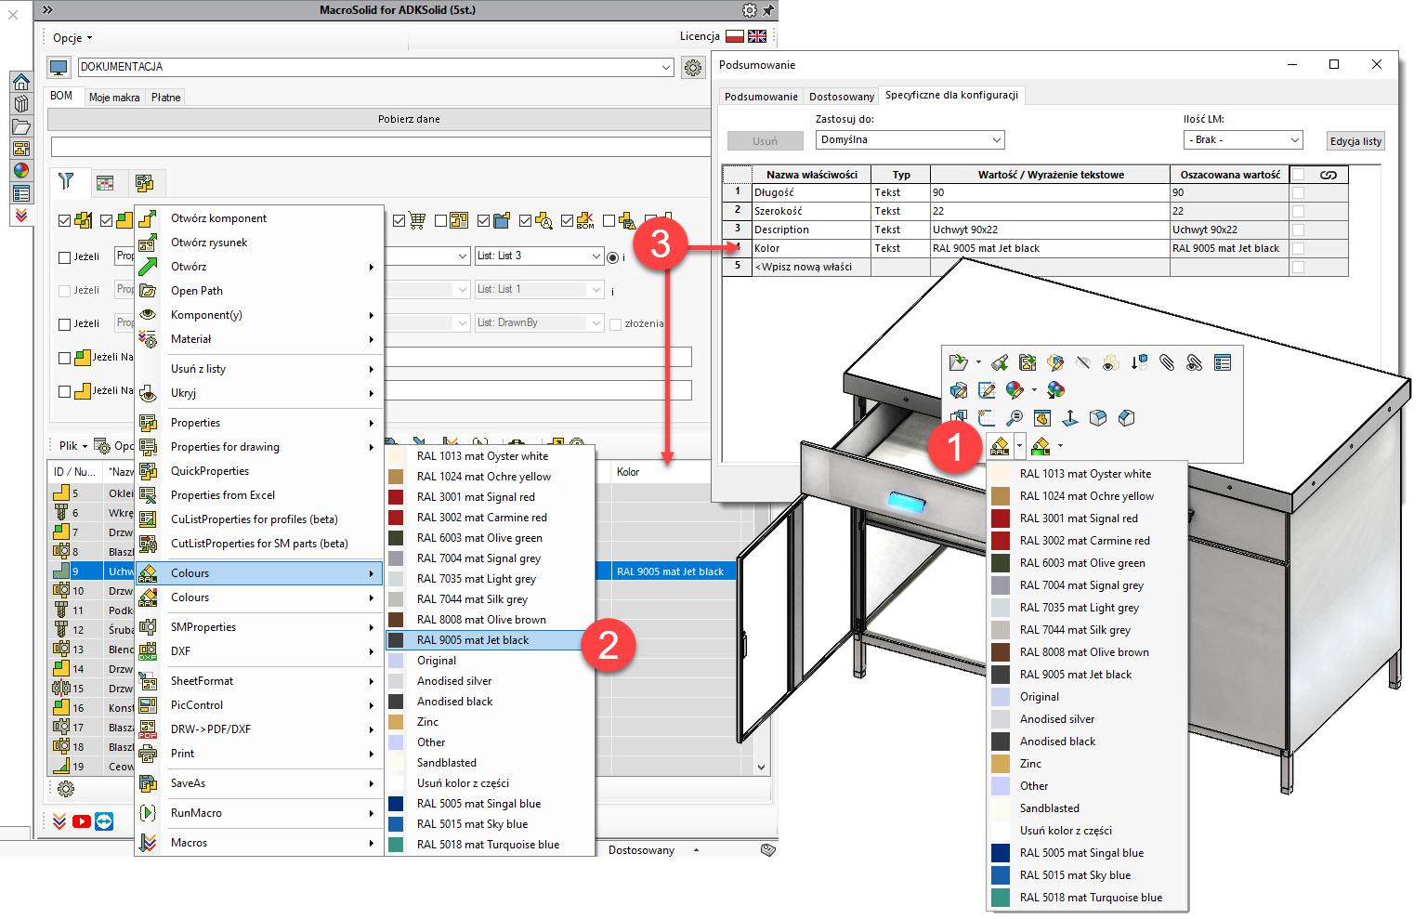This screenshot has height=919, width=1427.
Task: Click the folder icon in the left sidebar
Action: tap(20, 126)
